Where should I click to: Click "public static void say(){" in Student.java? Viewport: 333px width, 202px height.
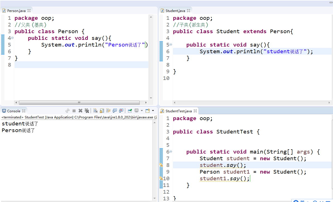click(228, 45)
